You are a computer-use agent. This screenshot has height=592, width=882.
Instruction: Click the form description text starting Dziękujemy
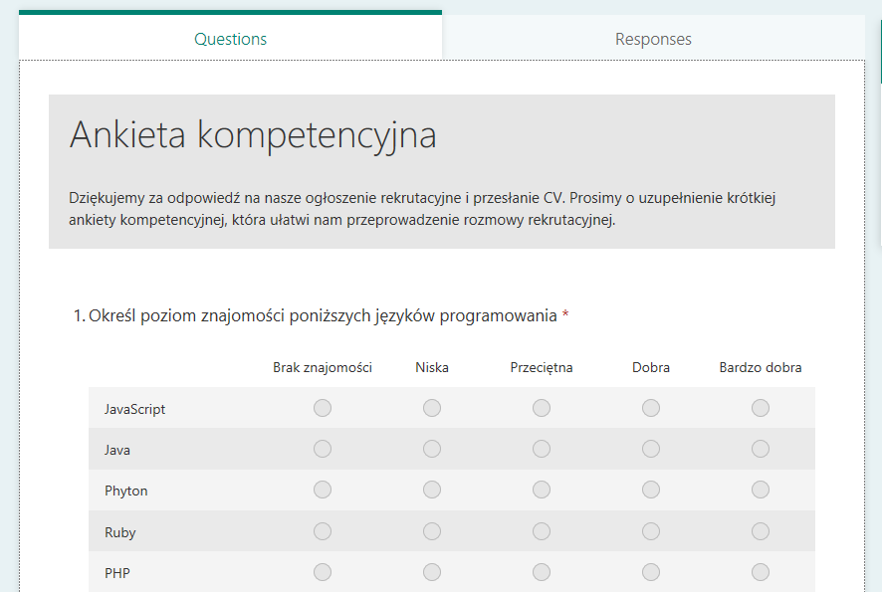click(422, 209)
